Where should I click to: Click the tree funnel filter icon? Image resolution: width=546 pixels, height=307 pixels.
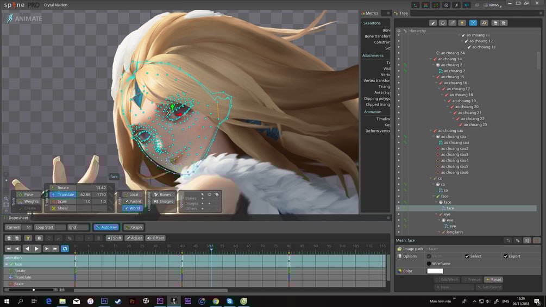(x=462, y=23)
